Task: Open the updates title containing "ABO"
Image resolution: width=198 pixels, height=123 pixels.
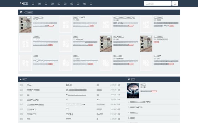Action: coord(32,109)
